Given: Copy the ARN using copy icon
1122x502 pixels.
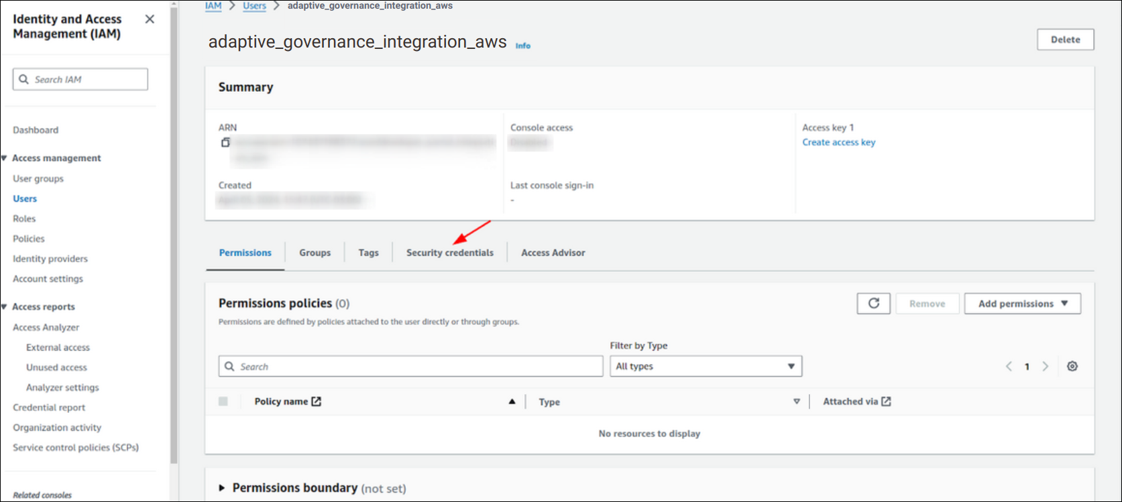Looking at the screenshot, I should (x=225, y=143).
